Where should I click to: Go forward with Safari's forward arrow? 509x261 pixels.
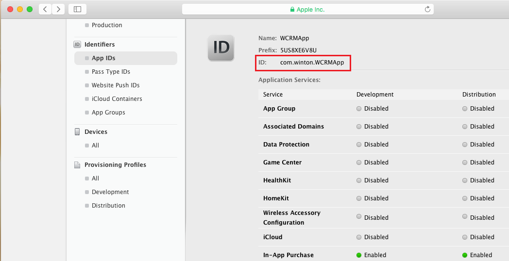pyautogui.click(x=58, y=9)
